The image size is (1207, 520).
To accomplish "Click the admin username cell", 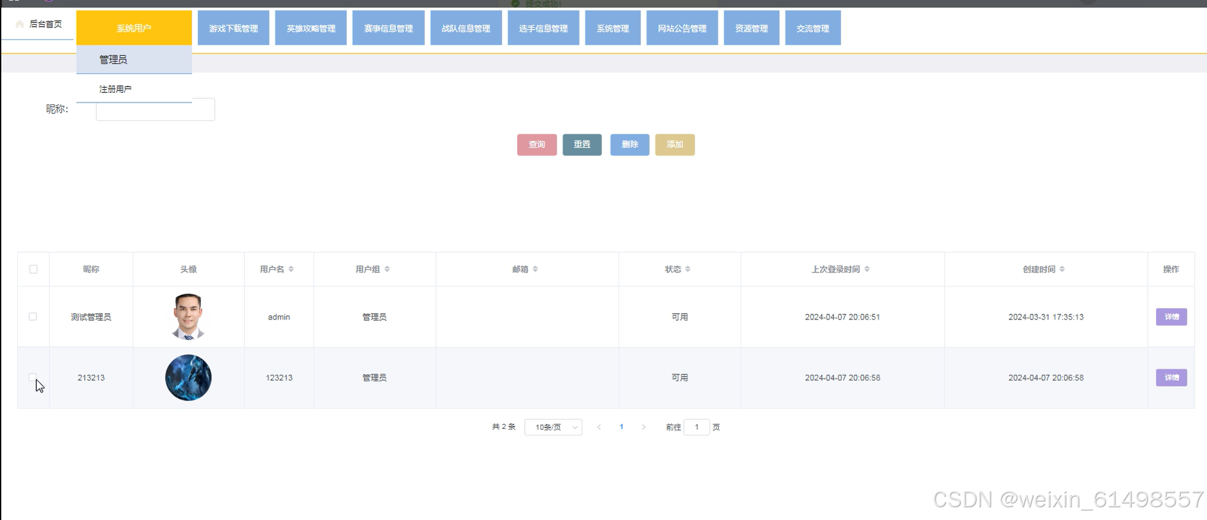I will coord(279,317).
